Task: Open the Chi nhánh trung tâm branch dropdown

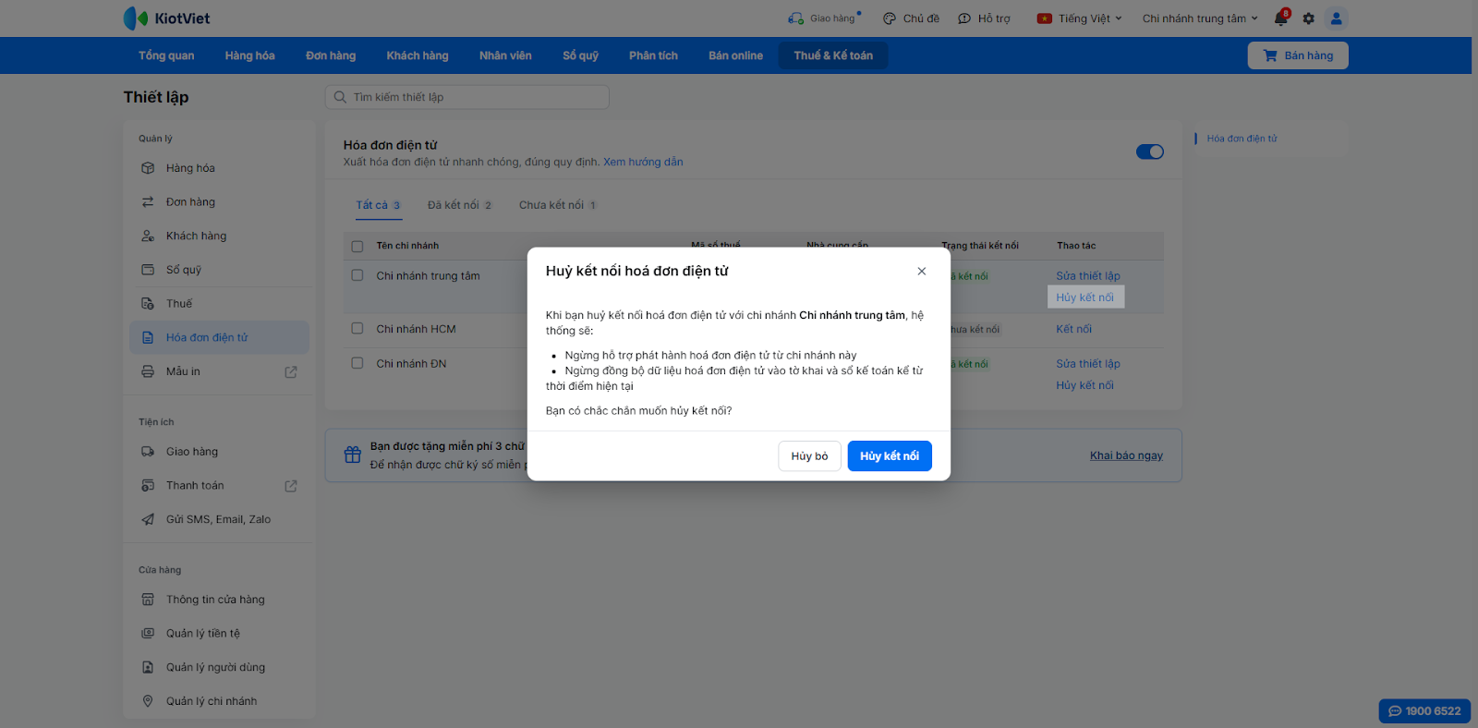Action: pyautogui.click(x=1200, y=18)
